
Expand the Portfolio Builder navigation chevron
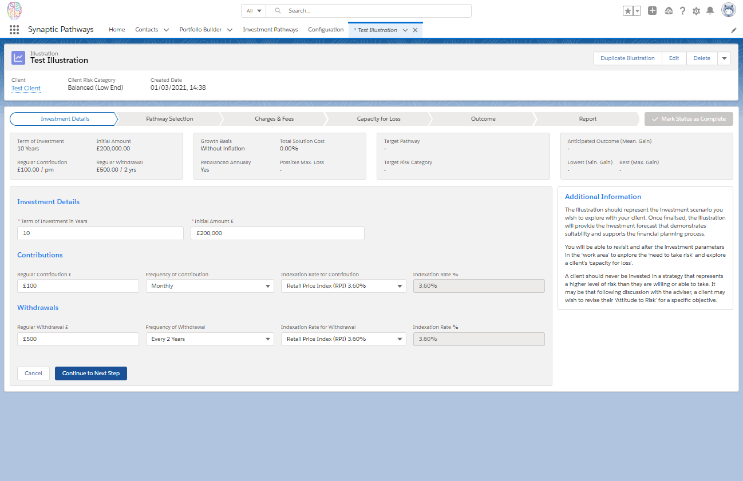click(230, 30)
